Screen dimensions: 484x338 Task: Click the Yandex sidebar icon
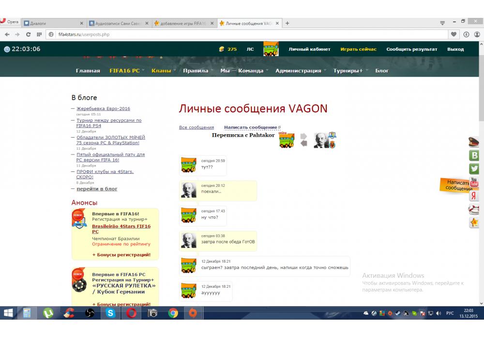474,196
